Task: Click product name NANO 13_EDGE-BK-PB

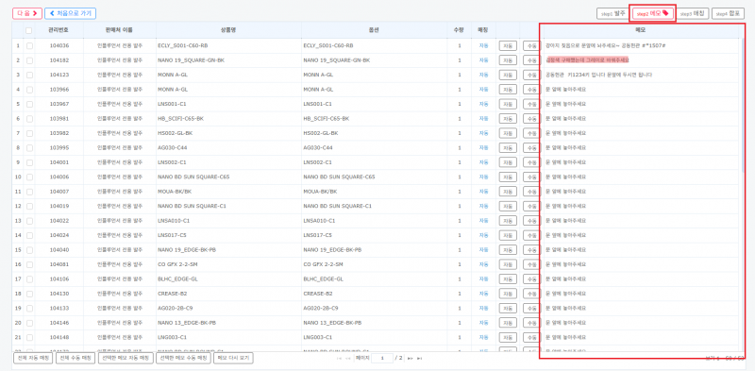Action: 186,322
